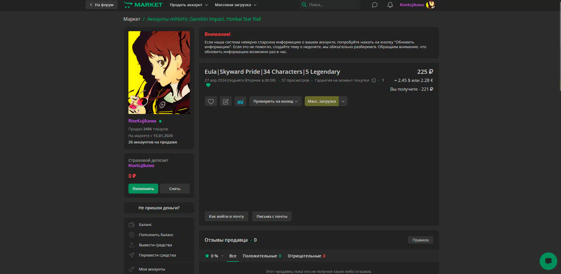Open the notifications bell icon
561x274 pixels.
pos(390,5)
